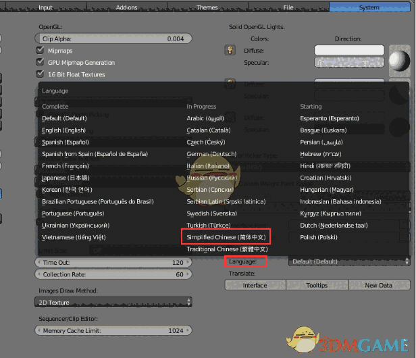416x358 pixels.
Task: Select Persian language entry
Action: 321,143
